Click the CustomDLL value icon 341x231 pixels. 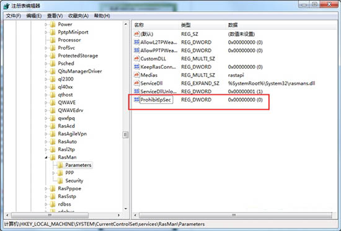click(136, 58)
